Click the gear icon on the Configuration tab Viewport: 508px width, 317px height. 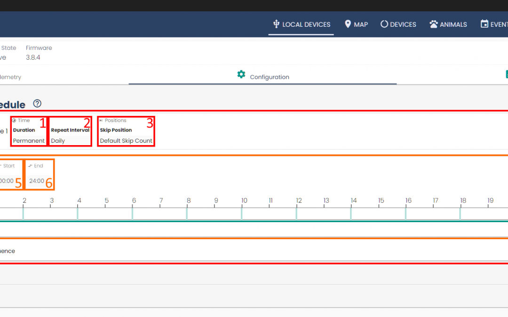[x=241, y=75]
